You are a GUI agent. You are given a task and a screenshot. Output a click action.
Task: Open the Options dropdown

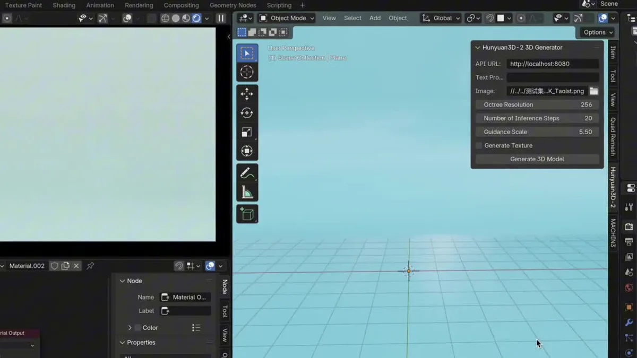[x=598, y=32]
